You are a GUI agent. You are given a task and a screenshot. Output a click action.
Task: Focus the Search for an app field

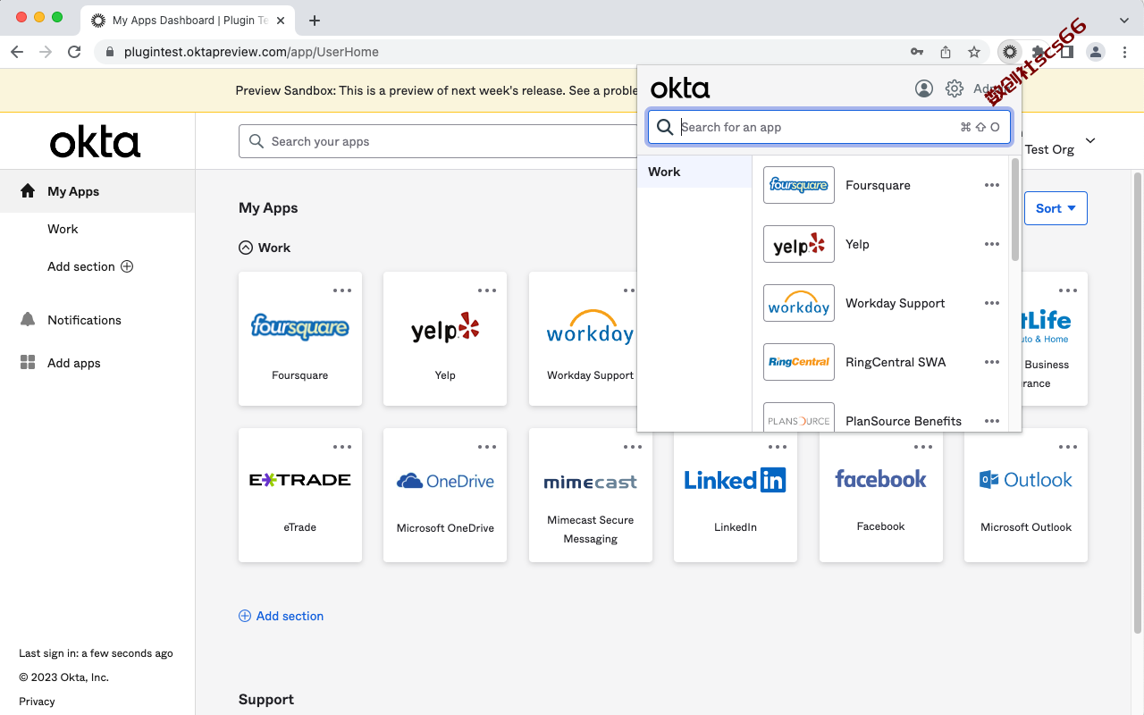point(829,127)
